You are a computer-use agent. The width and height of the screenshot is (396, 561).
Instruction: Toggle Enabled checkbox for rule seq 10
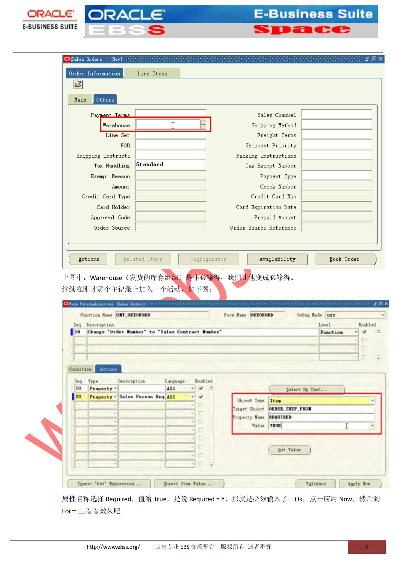click(x=364, y=332)
